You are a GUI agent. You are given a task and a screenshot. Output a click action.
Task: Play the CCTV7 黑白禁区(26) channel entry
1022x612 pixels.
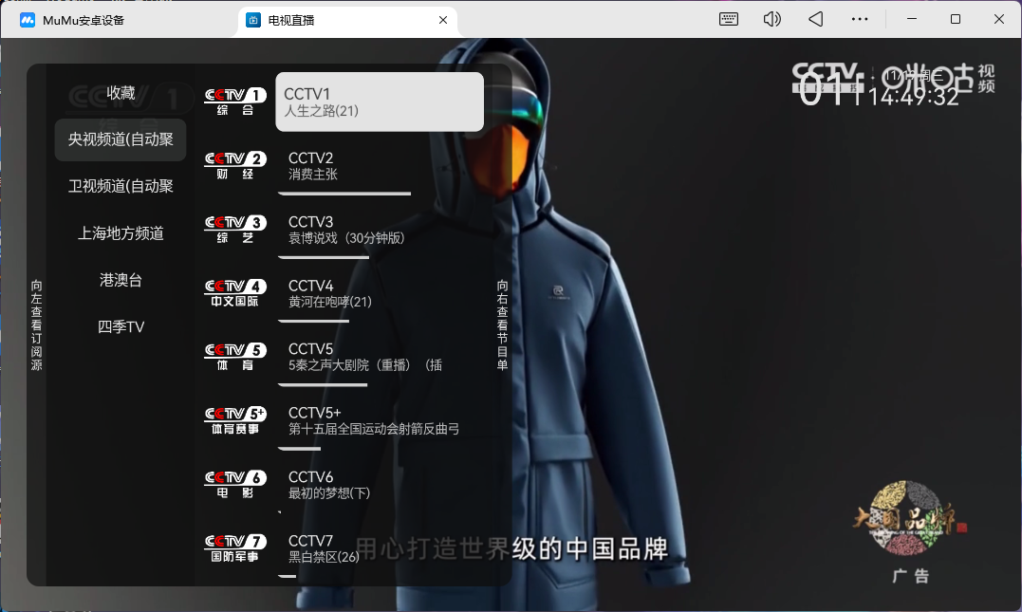380,548
